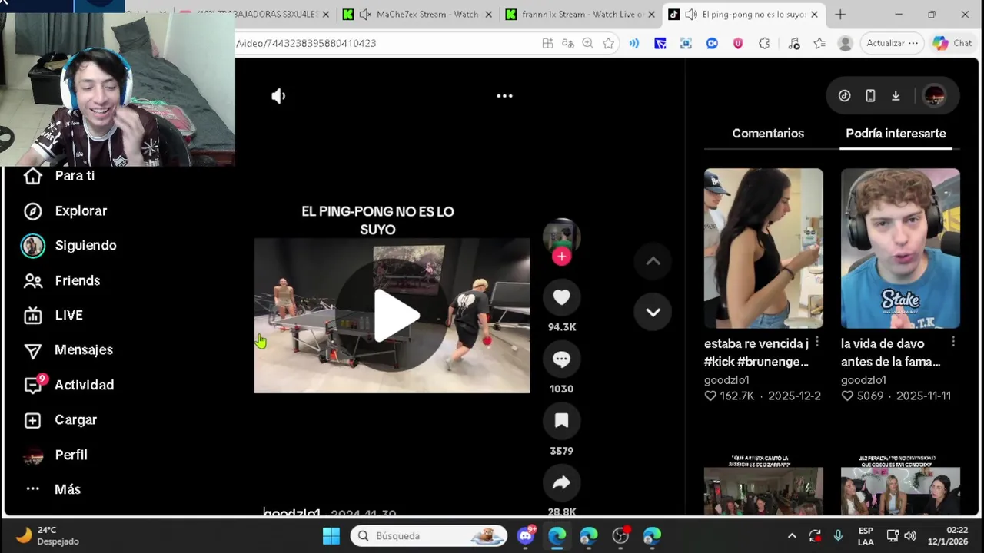The height and width of the screenshot is (553, 984).
Task: Switch to the Comentarios tab
Action: click(768, 134)
